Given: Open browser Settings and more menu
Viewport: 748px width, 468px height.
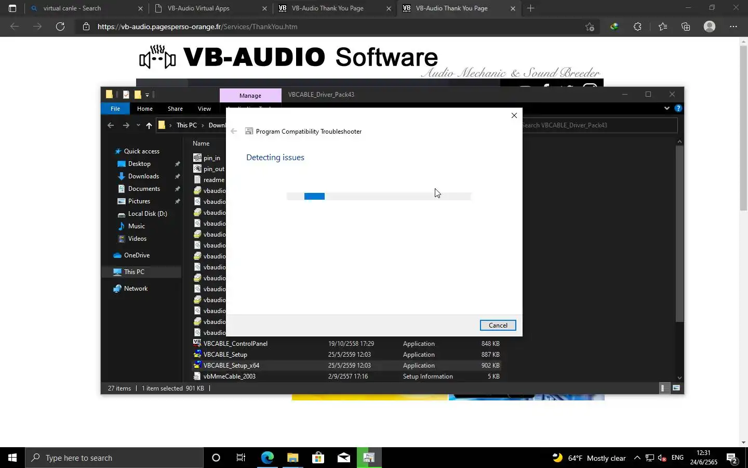Looking at the screenshot, I should [733, 27].
